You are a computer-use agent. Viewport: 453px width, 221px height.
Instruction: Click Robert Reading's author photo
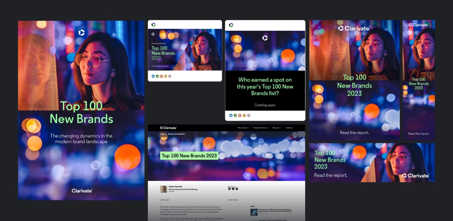coord(164,189)
